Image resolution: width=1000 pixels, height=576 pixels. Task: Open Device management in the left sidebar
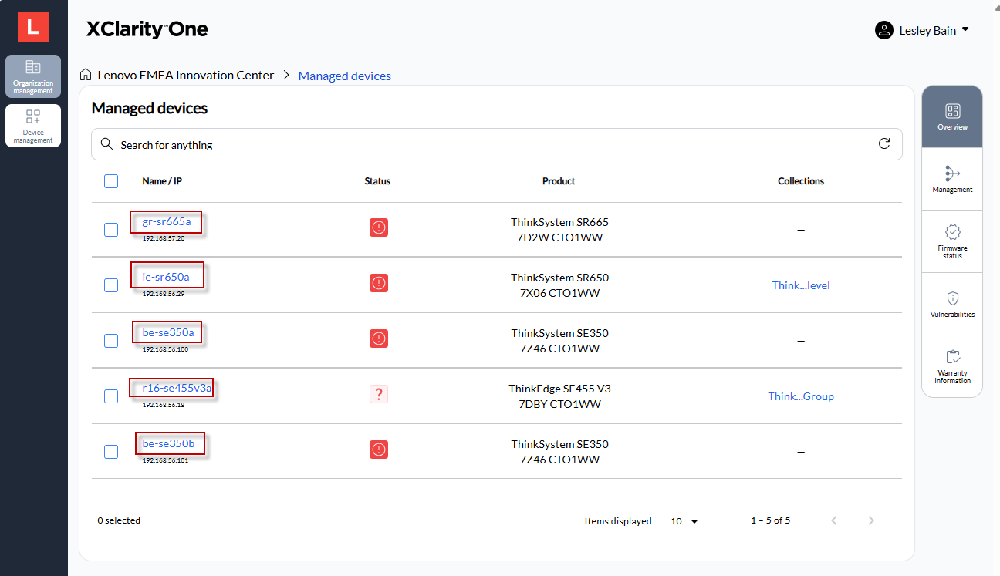(x=32, y=125)
